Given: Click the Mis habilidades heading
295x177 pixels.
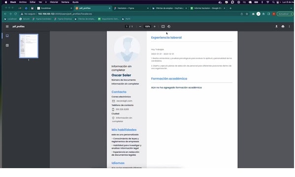Looking at the screenshot, I should click(124, 130).
